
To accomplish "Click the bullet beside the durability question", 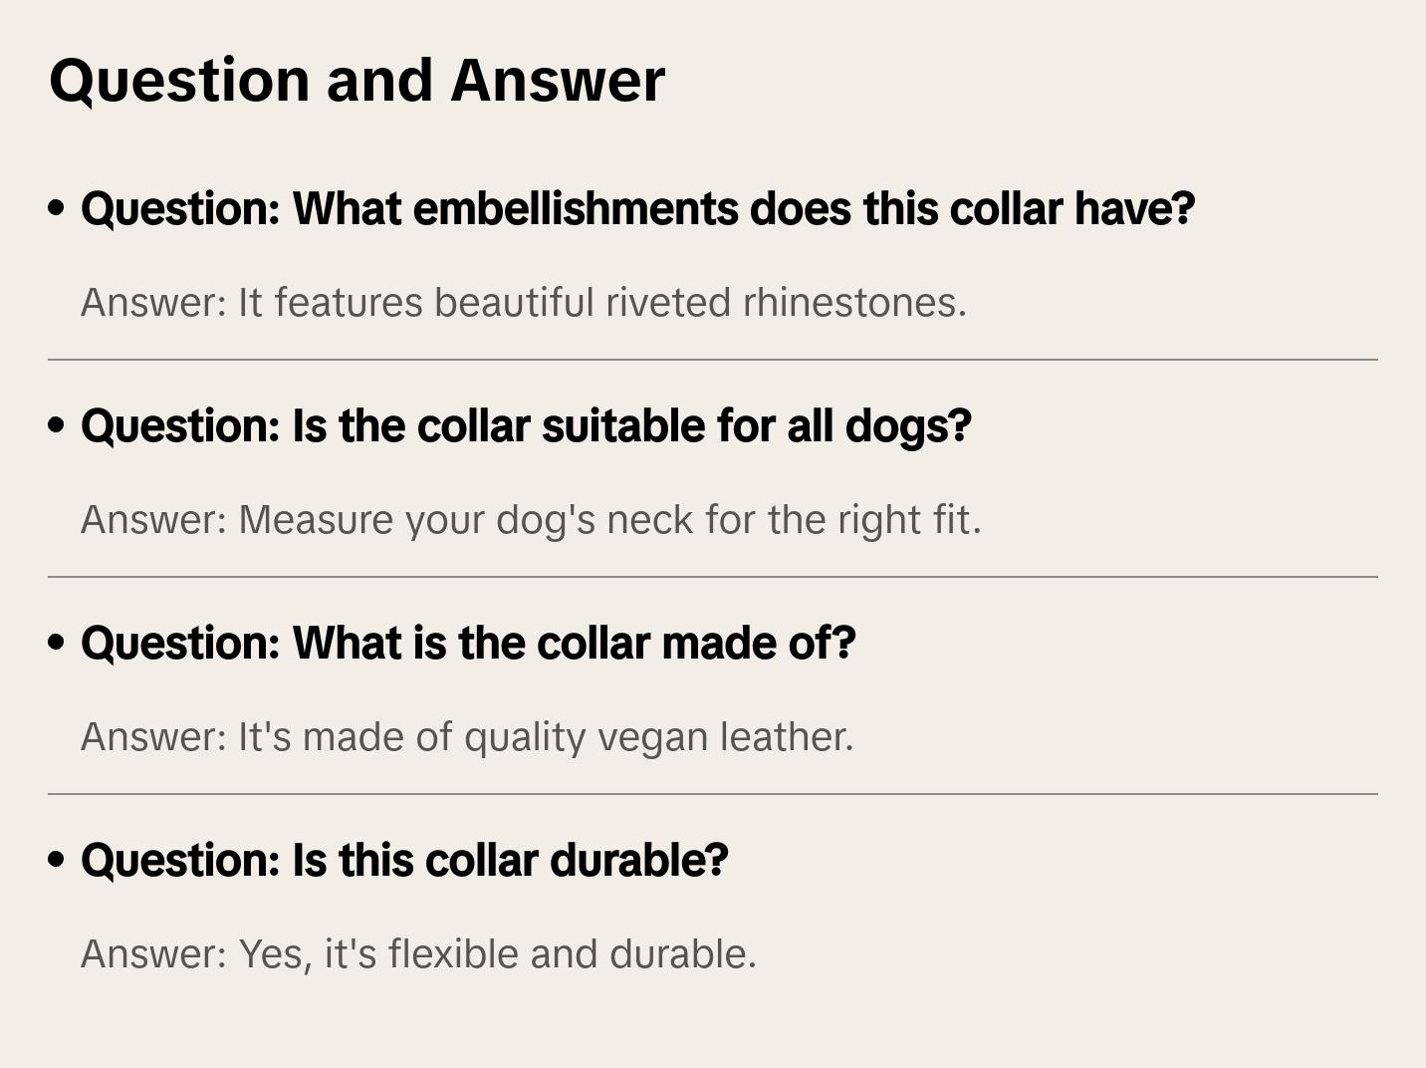I will click(57, 860).
